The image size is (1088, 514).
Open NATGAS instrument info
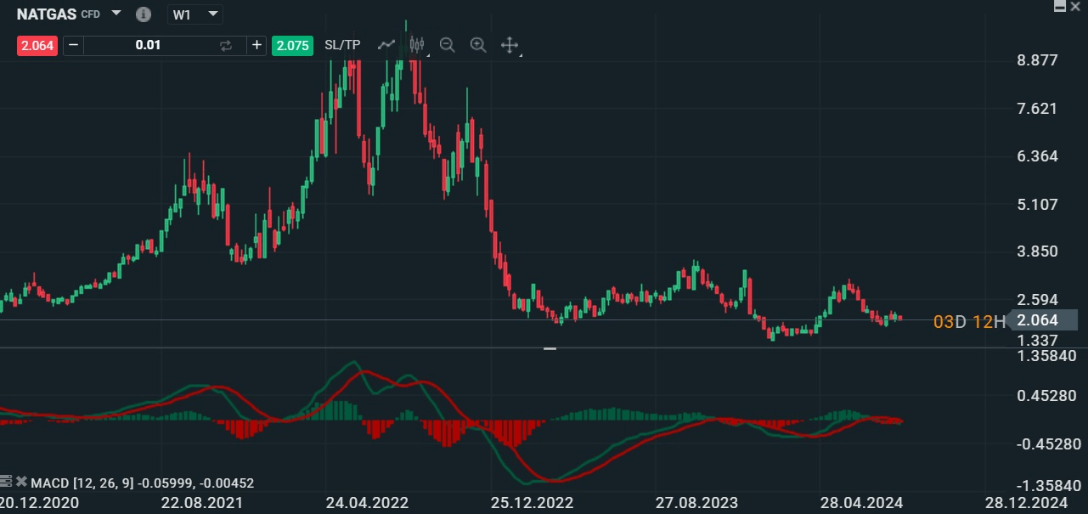click(x=143, y=14)
